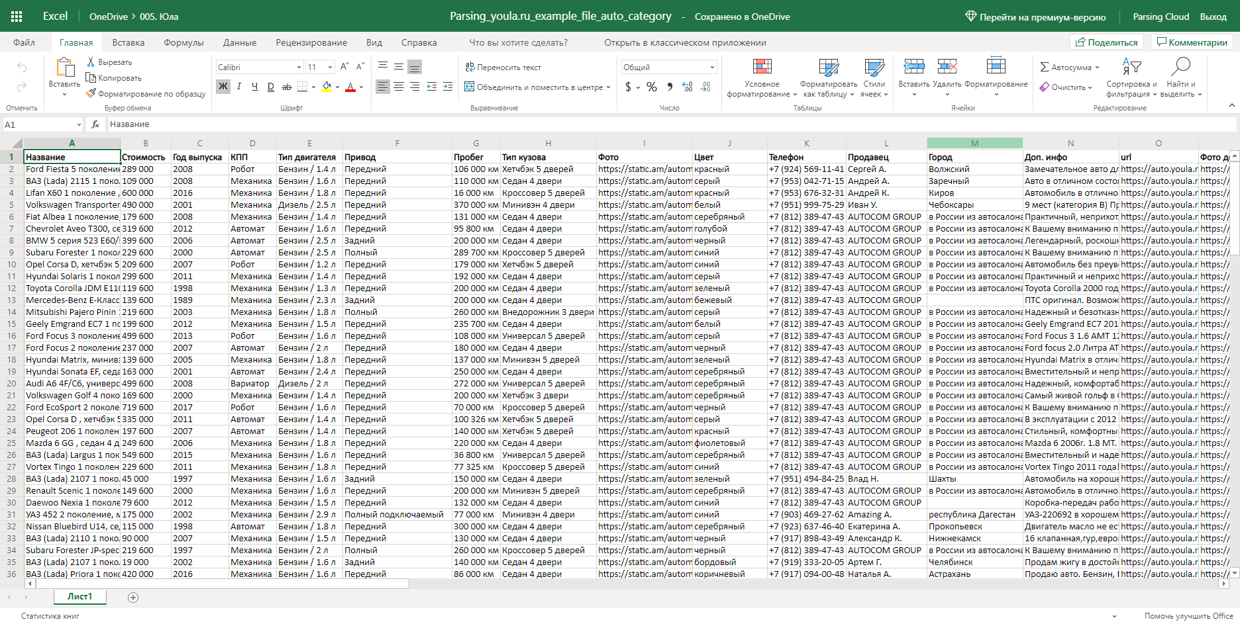
Task: Open Format as Table (Форматировать как таблицу)
Action: [x=829, y=77]
